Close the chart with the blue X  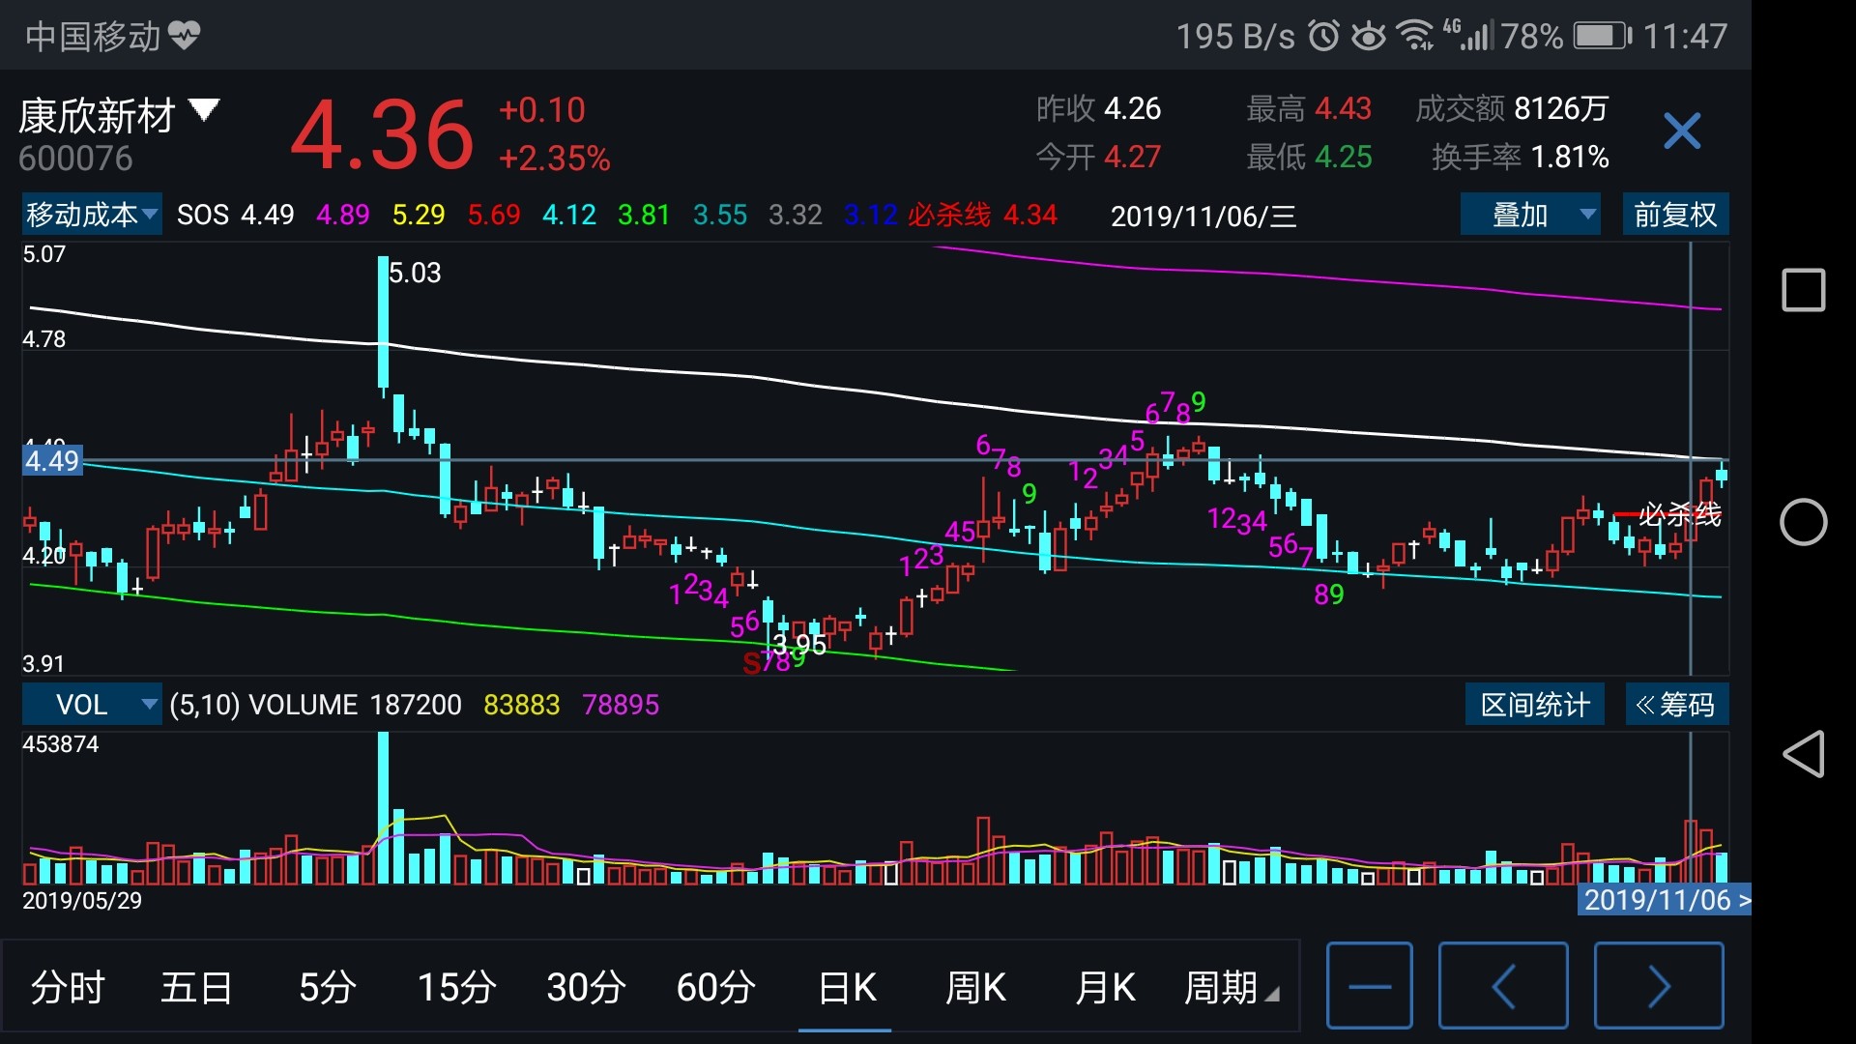tap(1681, 130)
